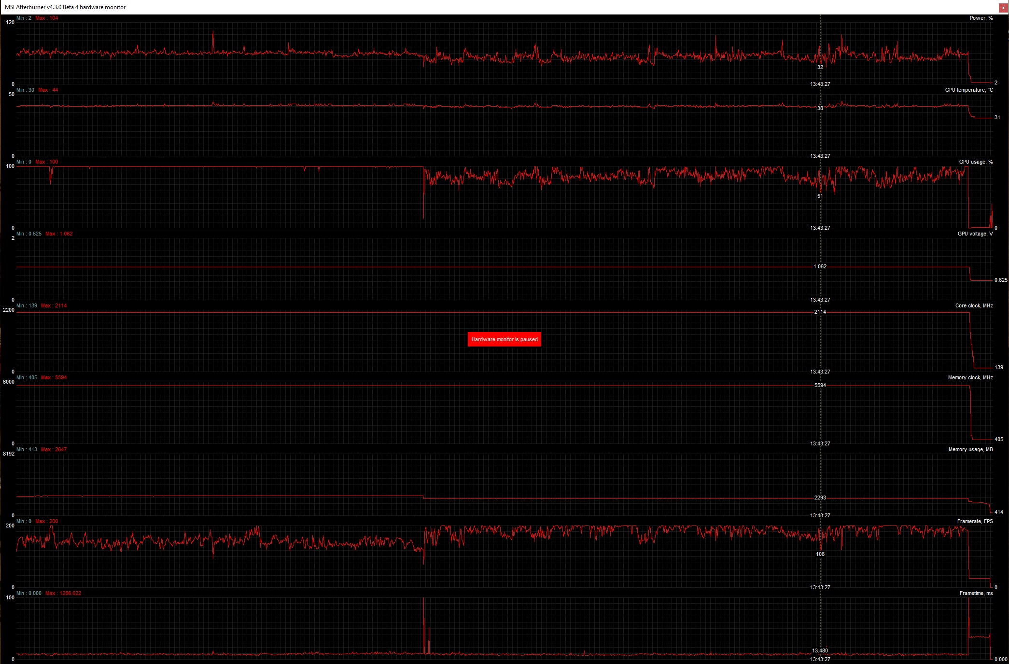This screenshot has height=664, width=1009.
Task: Click the 5594 value marker on the Memory clock graph
Action: (820, 386)
